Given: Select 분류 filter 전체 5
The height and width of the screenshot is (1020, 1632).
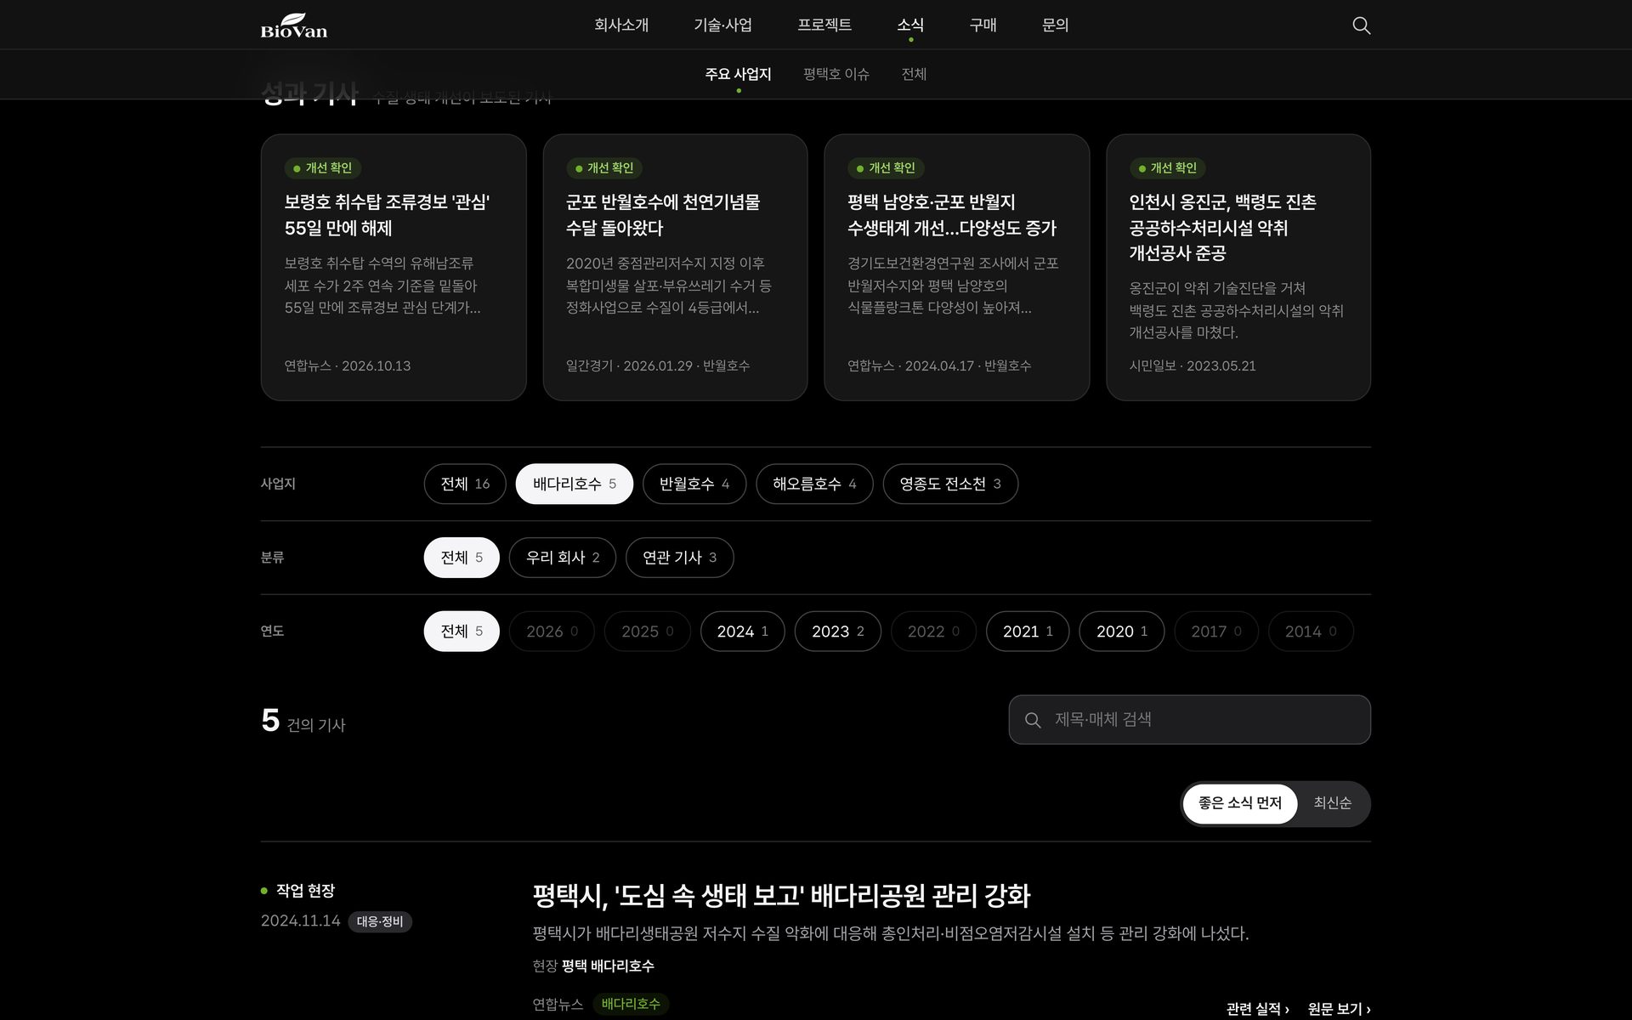Looking at the screenshot, I should pos(462,558).
